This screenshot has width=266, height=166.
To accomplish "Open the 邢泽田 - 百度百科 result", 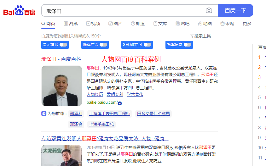I will click(x=61, y=59).
